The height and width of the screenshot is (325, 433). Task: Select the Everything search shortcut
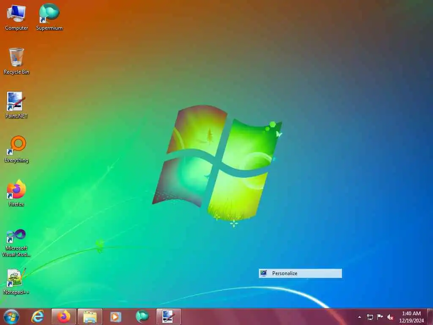tap(16, 149)
